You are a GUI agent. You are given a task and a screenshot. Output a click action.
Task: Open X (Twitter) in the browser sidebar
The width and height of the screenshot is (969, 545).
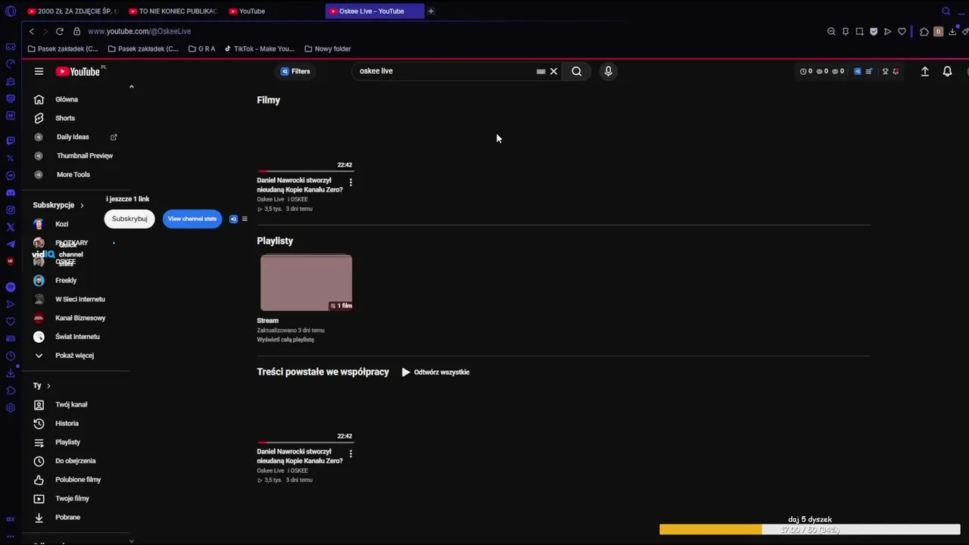coord(11,227)
